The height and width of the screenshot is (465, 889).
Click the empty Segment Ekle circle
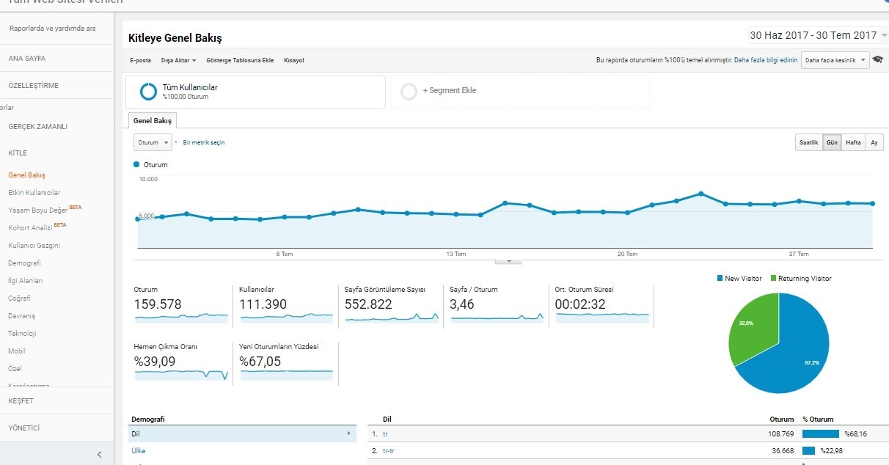coord(409,91)
